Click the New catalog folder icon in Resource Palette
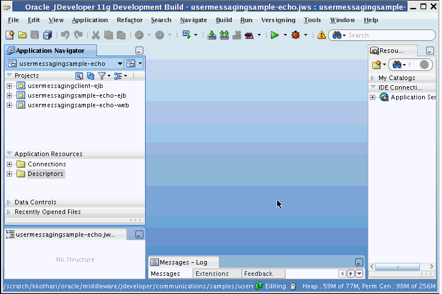This screenshot has width=442, height=294. pos(377,65)
